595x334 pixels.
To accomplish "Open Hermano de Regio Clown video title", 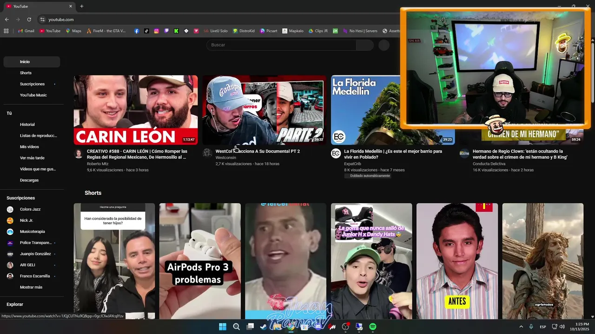I will click(520, 154).
